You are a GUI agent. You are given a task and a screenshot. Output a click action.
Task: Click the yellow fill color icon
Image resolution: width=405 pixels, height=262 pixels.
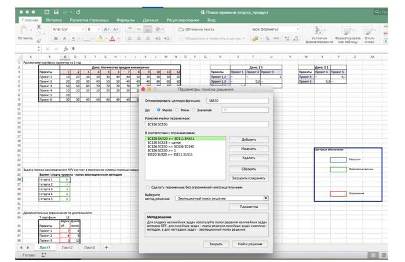point(100,39)
